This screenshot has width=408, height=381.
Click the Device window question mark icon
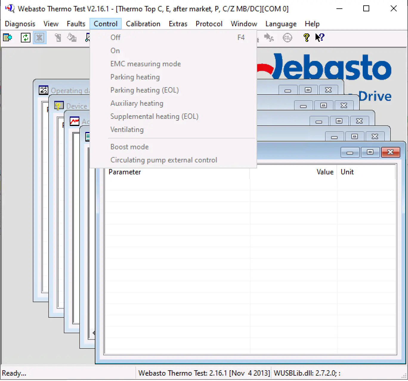point(59,106)
